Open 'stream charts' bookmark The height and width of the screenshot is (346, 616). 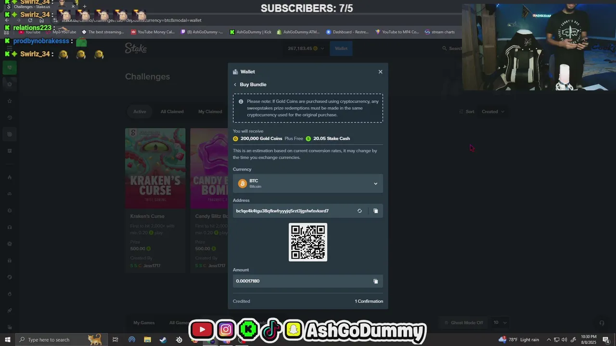pyautogui.click(x=440, y=32)
